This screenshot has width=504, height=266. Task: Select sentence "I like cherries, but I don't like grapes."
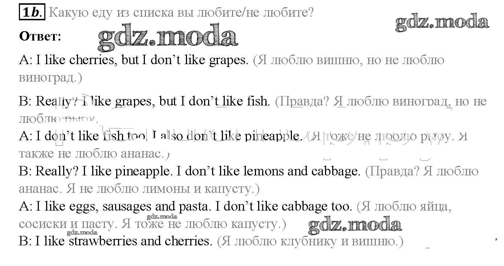click(142, 60)
